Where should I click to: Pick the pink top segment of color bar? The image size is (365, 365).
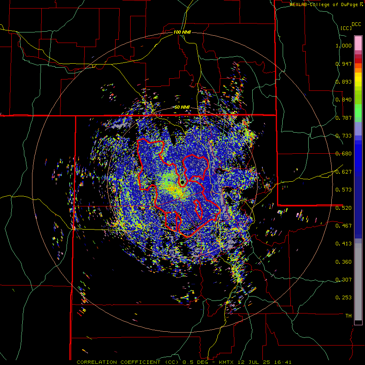358,43
